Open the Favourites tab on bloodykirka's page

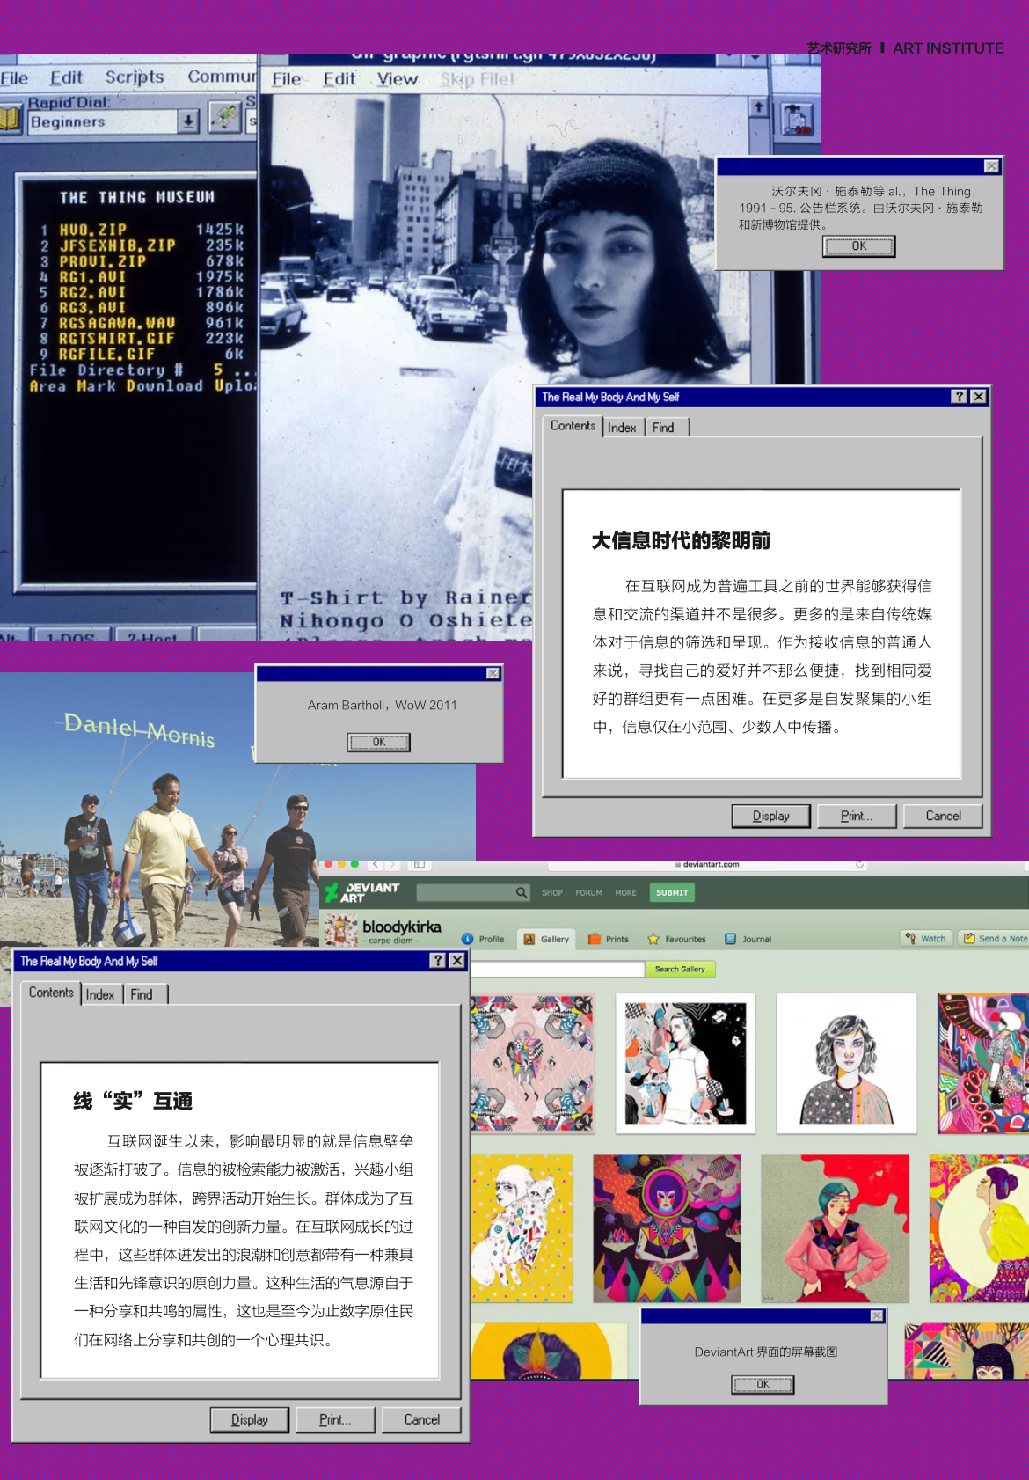click(x=677, y=939)
